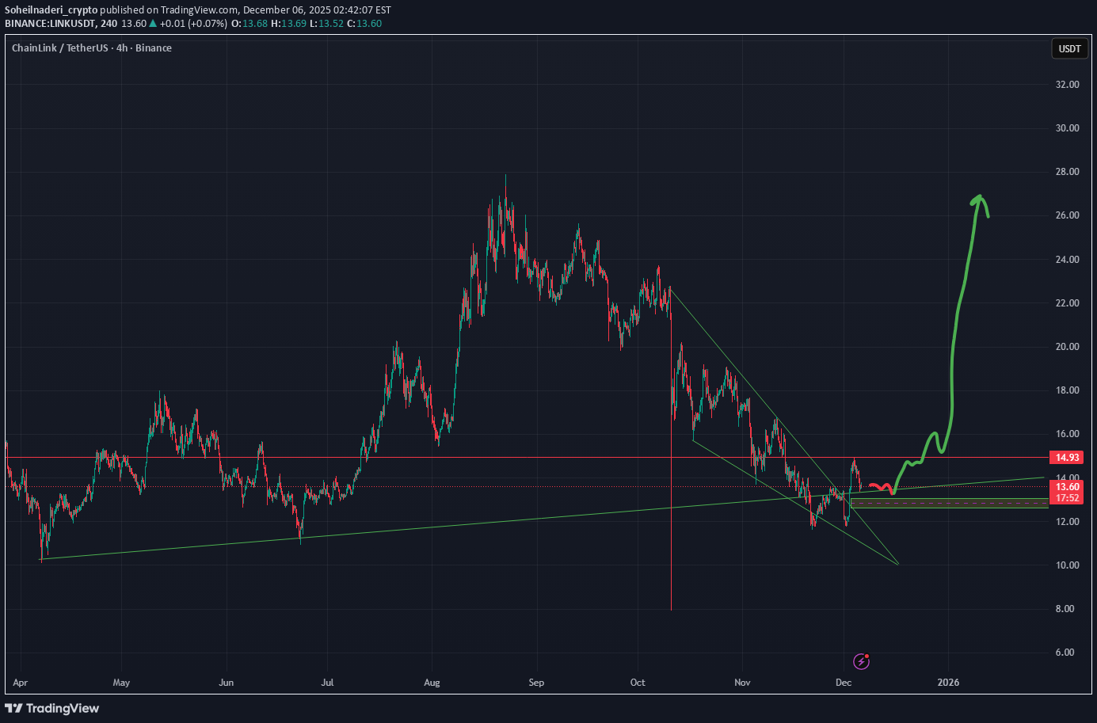Click the 2026 label on the time axis
Viewport: 1097px width, 723px height.
[x=950, y=682]
